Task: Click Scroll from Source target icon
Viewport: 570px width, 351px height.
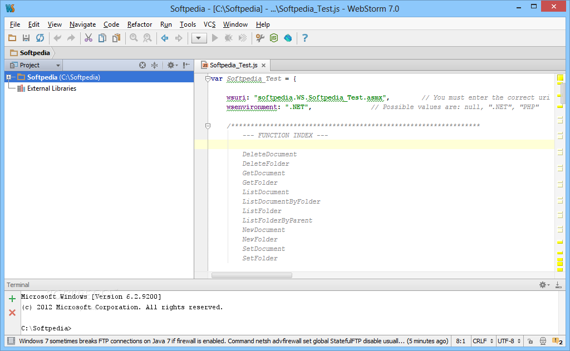Action: [x=142, y=65]
